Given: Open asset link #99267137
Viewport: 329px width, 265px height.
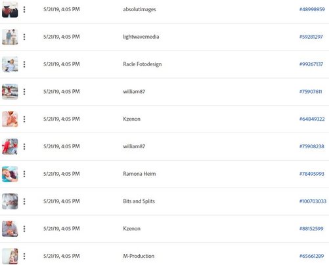Looking at the screenshot, I should pyautogui.click(x=311, y=64).
